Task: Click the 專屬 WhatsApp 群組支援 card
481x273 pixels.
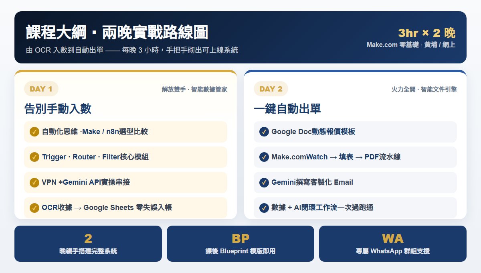Action: (393, 244)
